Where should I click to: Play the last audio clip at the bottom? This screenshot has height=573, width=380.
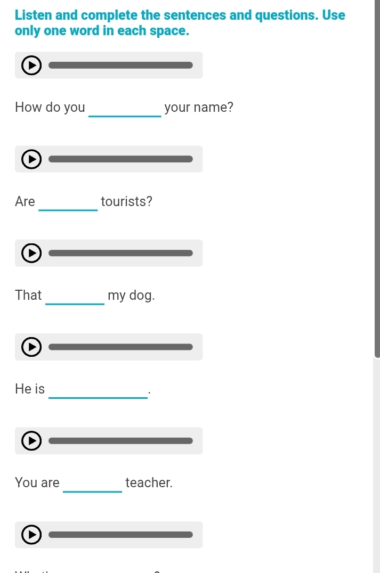31,535
